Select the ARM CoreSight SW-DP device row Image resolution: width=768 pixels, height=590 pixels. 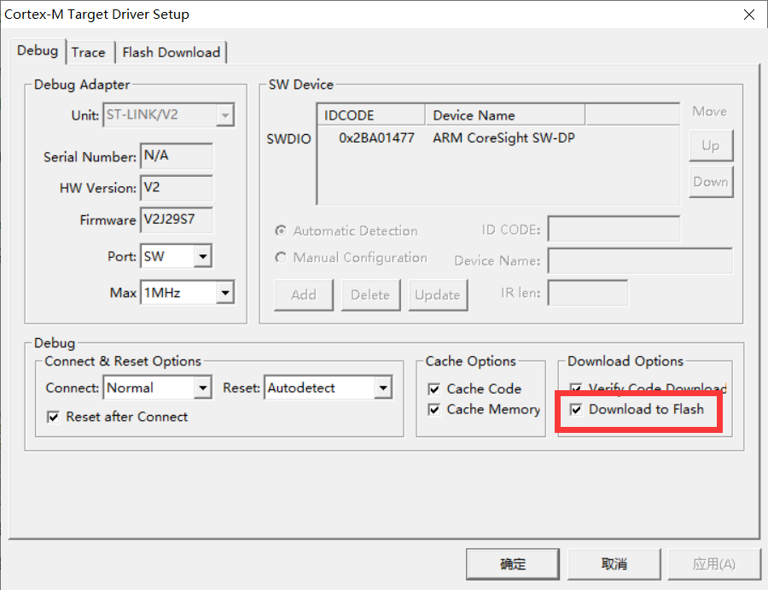pos(503,137)
